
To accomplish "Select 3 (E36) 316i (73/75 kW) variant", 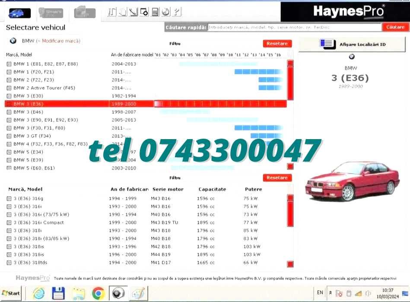I will [41, 215].
